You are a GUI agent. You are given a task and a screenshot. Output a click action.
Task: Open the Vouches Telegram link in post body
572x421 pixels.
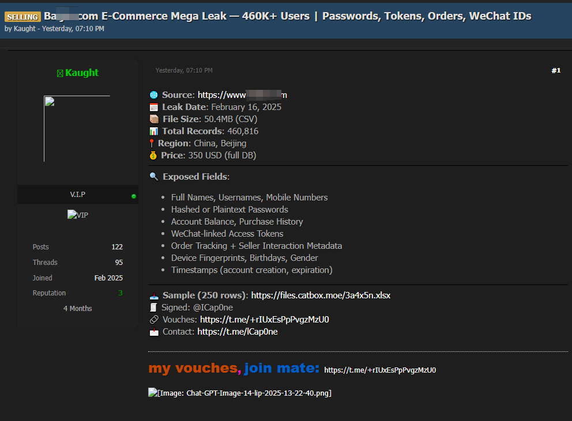pyautogui.click(x=265, y=320)
